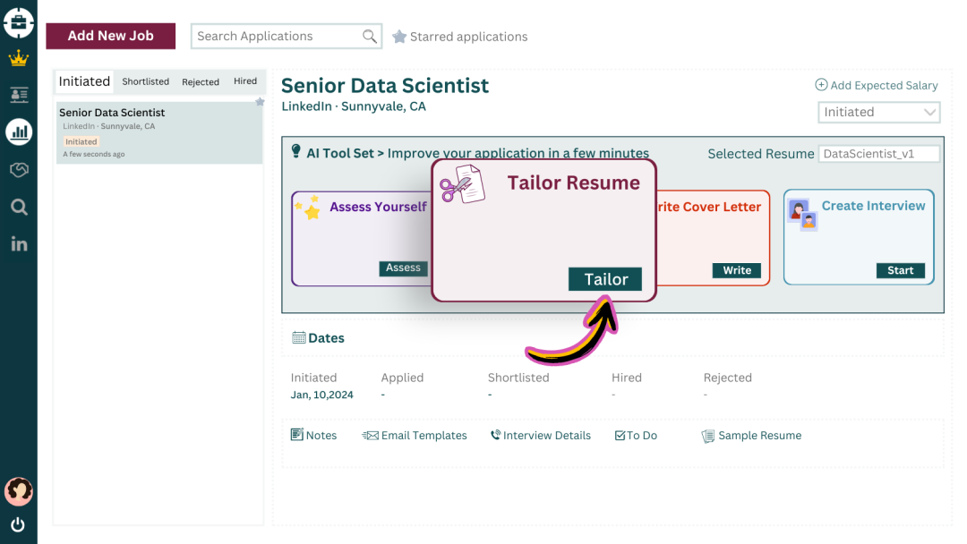Open the magnifier search icon in sidebar
The image size is (967, 544).
click(x=19, y=208)
